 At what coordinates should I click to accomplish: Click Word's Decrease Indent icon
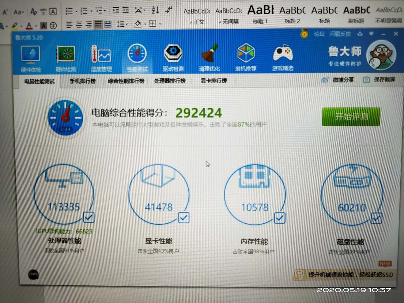click(116, 11)
